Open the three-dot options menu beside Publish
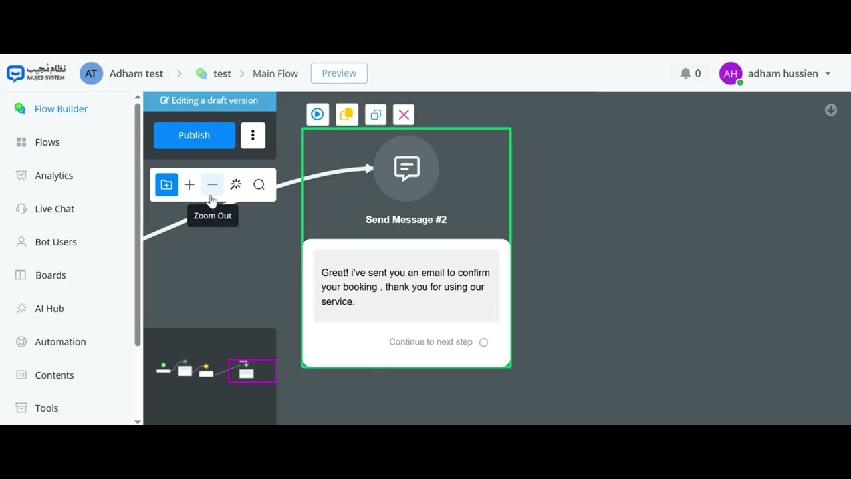 coord(253,135)
